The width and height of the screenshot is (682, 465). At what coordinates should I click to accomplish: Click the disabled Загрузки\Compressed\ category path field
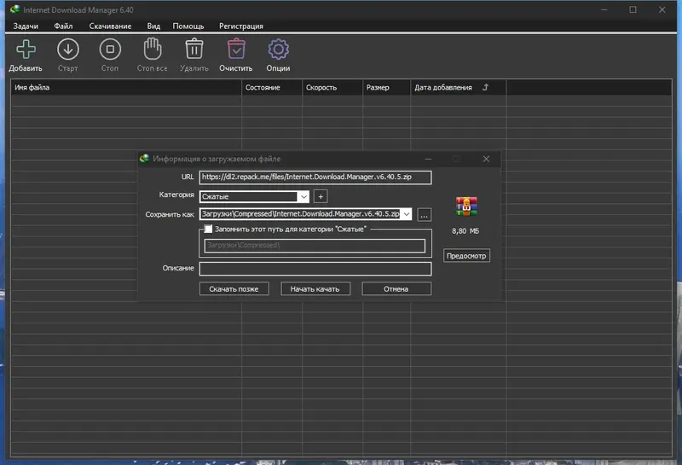(x=315, y=246)
